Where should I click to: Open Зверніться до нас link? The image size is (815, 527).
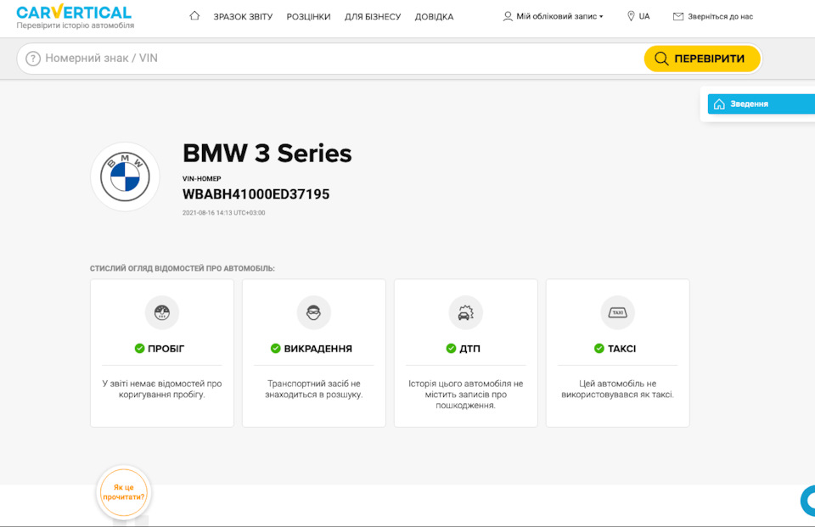pos(720,16)
